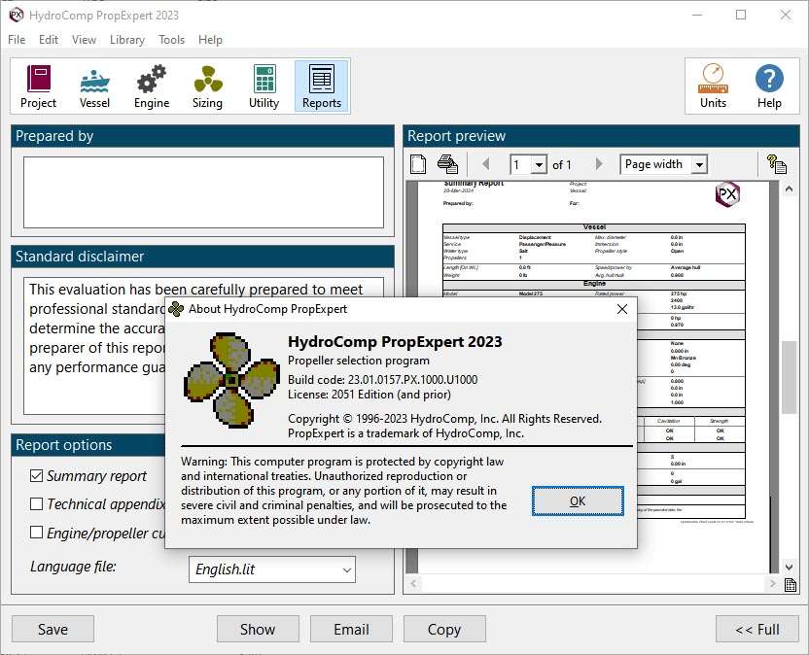Click the print icon in the report preview

pyautogui.click(x=446, y=163)
